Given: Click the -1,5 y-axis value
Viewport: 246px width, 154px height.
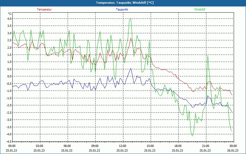Looking at the screenshot, I should [9, 98].
